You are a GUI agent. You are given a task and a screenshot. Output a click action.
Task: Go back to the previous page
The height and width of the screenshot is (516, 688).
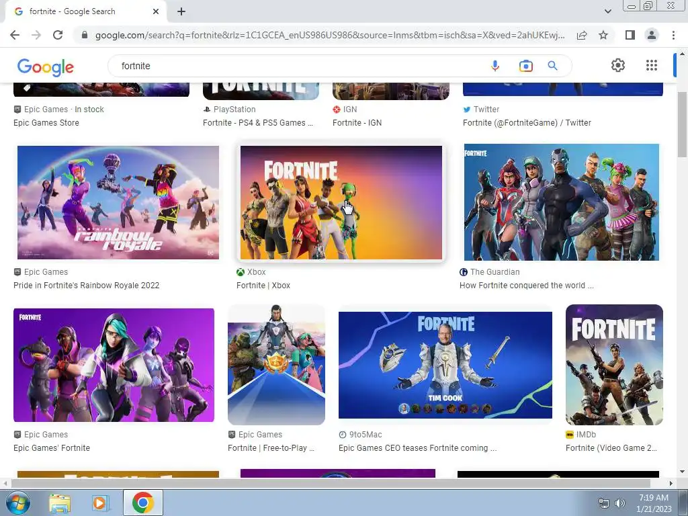(x=15, y=35)
